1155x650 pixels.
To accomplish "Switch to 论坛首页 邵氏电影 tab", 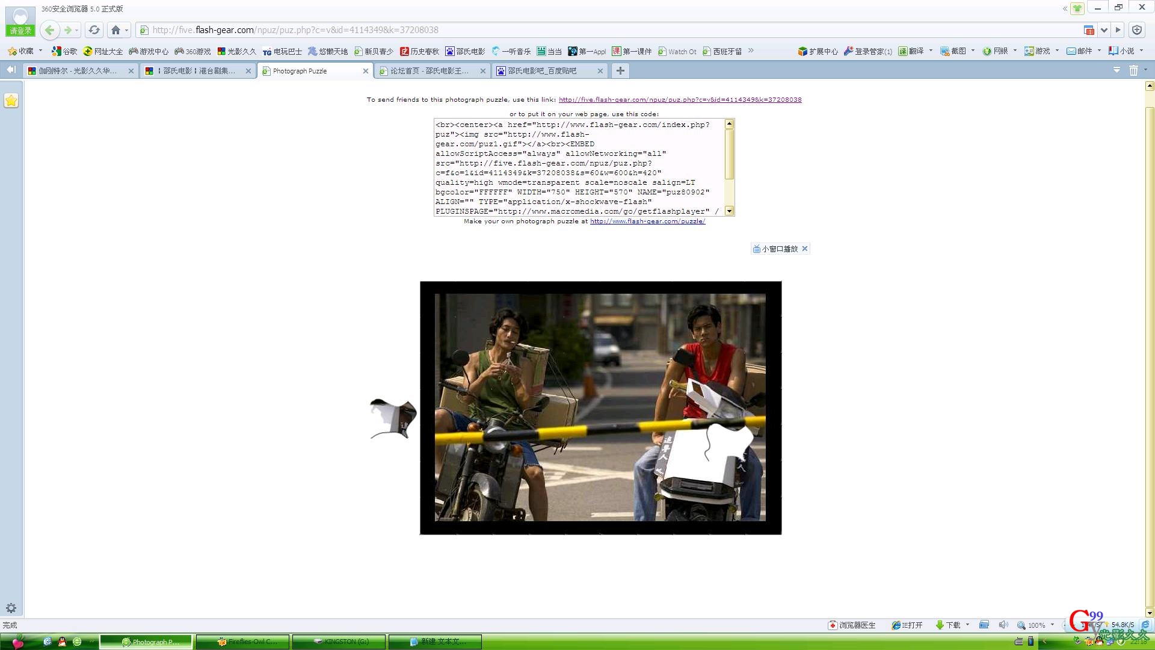I will tap(428, 71).
